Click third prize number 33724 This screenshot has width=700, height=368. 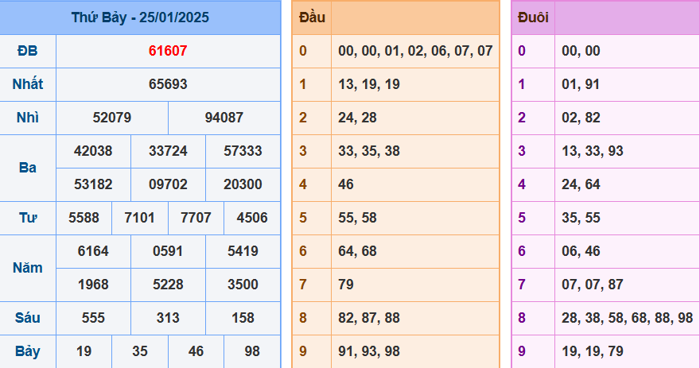tap(168, 151)
